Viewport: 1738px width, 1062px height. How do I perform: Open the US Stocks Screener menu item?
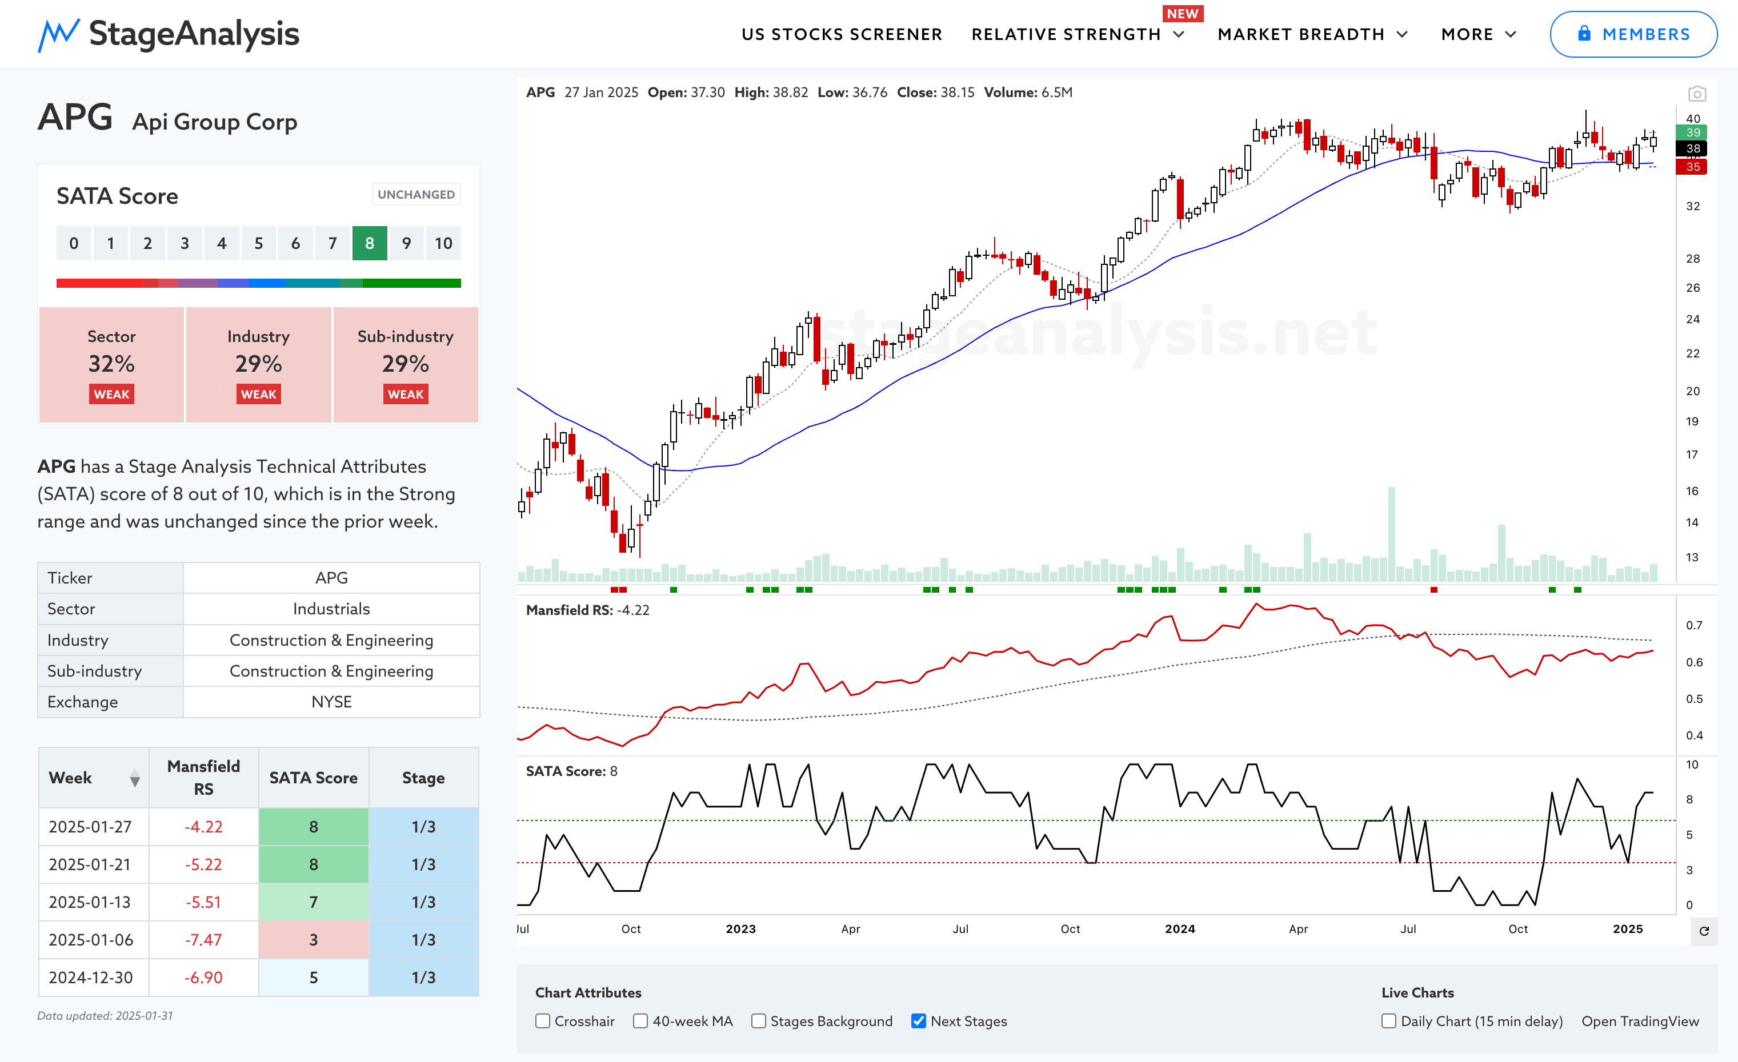pos(842,34)
